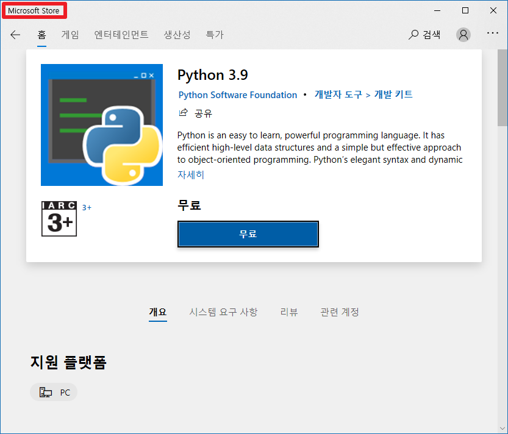Viewport: 508px width, 434px height.
Task: Open the 리뷰 tab
Action: click(288, 312)
